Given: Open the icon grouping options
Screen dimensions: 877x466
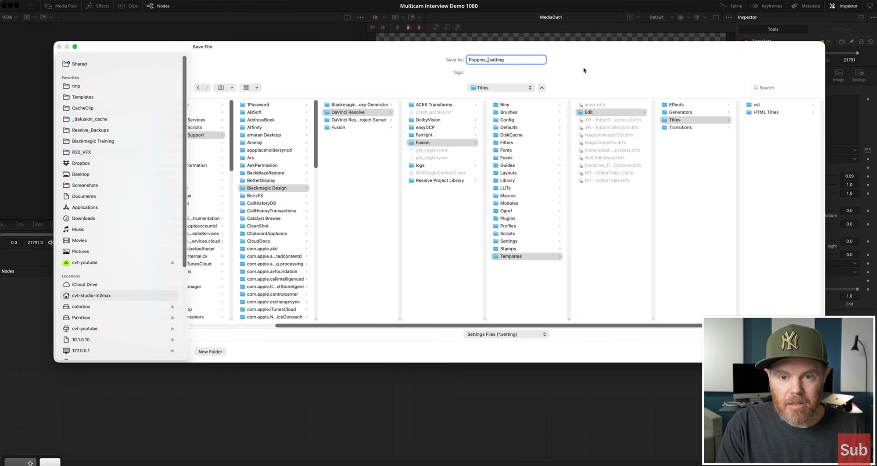Looking at the screenshot, I should tap(251, 88).
